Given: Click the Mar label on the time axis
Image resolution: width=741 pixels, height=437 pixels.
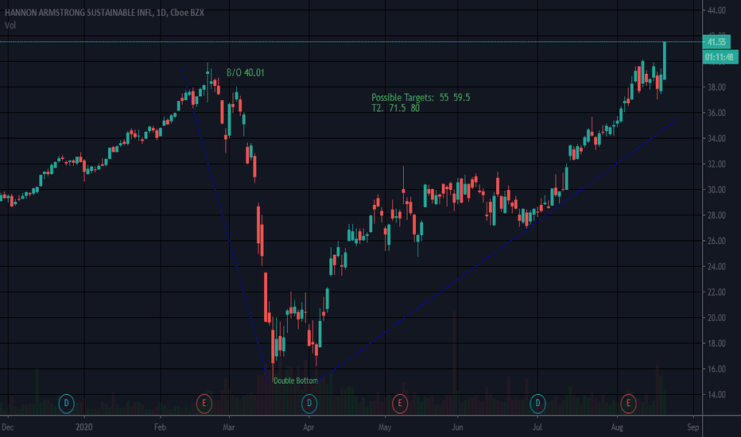Looking at the screenshot, I should [x=229, y=427].
